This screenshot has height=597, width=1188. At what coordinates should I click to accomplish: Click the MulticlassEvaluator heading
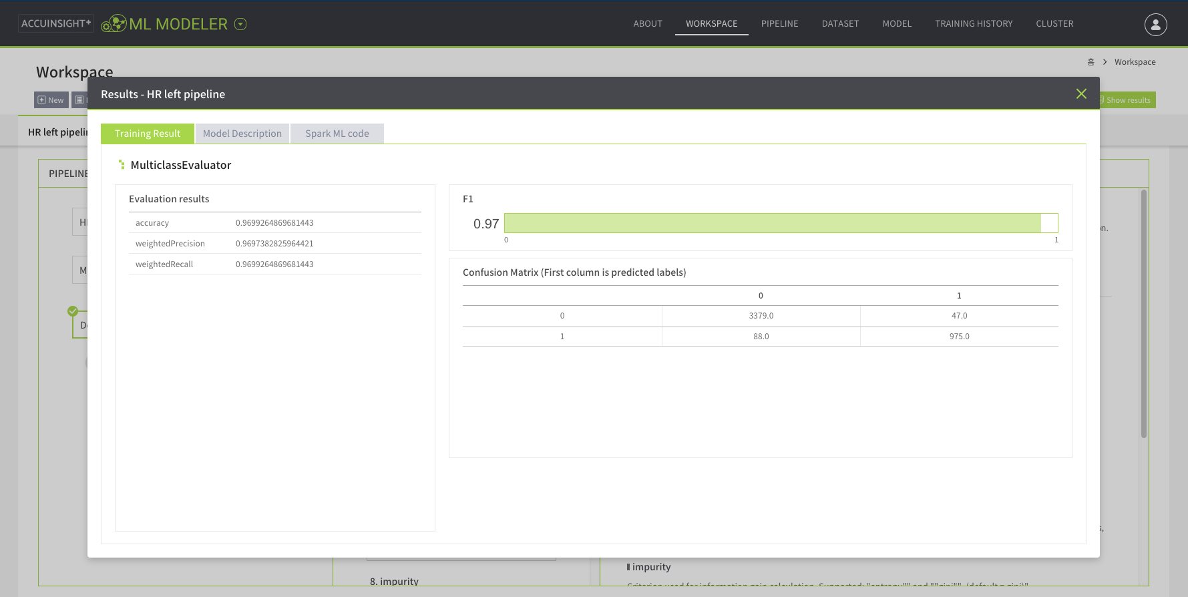click(x=181, y=165)
